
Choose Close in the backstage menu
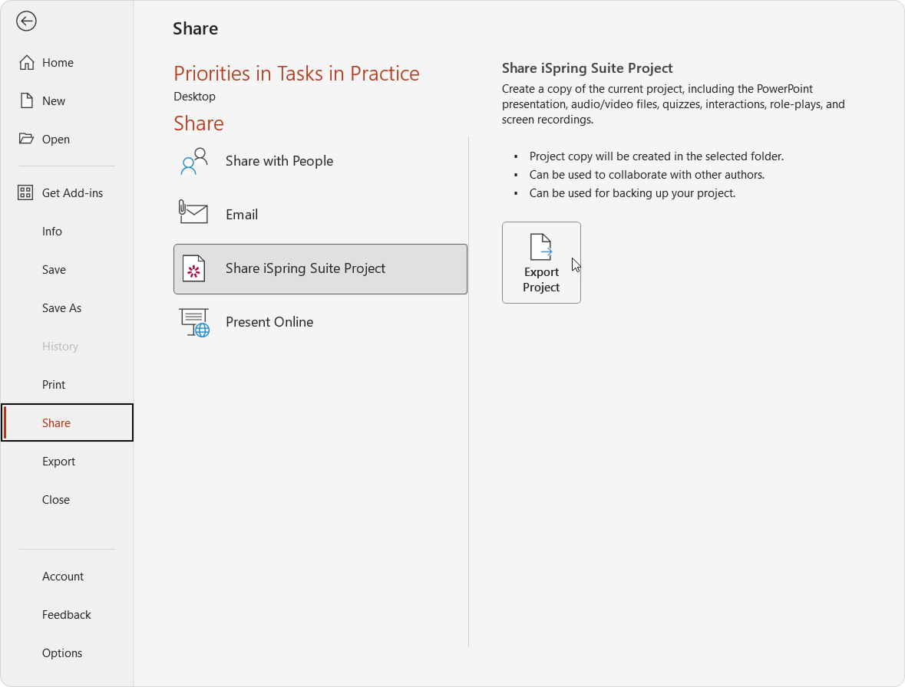56,500
